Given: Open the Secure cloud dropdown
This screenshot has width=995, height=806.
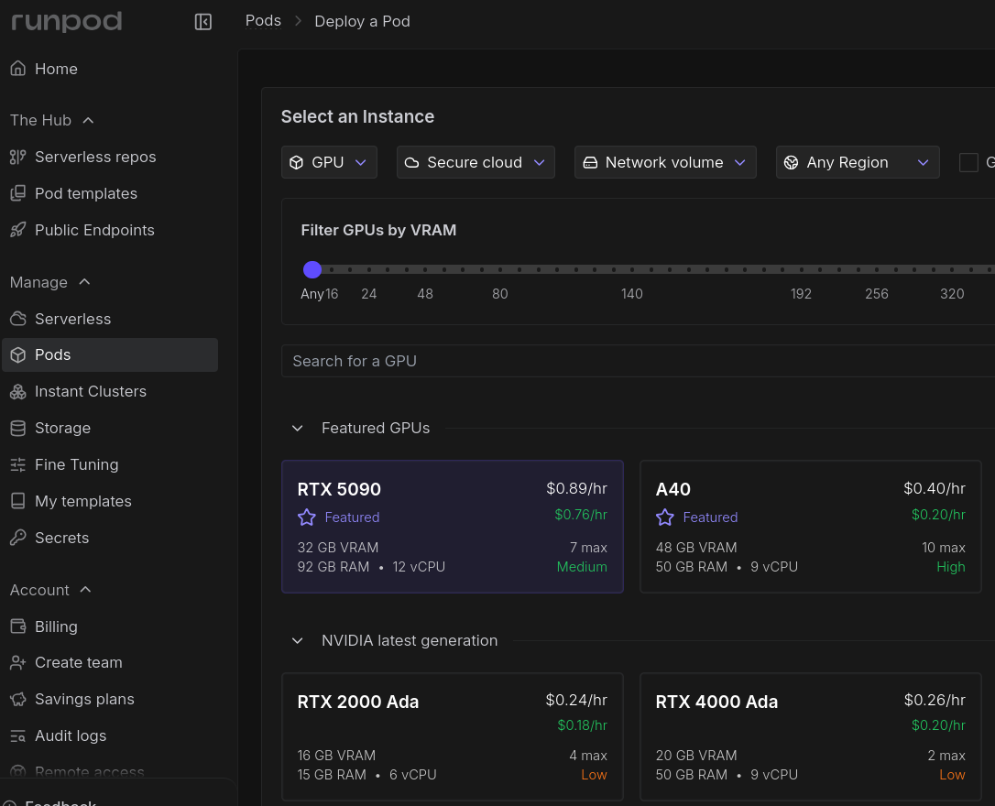Looking at the screenshot, I should pyautogui.click(x=476, y=162).
